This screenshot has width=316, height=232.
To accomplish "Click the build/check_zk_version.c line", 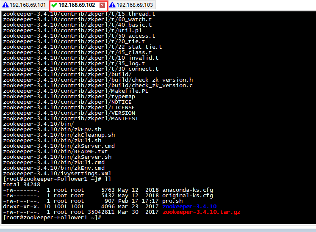I will [x=98, y=86].
